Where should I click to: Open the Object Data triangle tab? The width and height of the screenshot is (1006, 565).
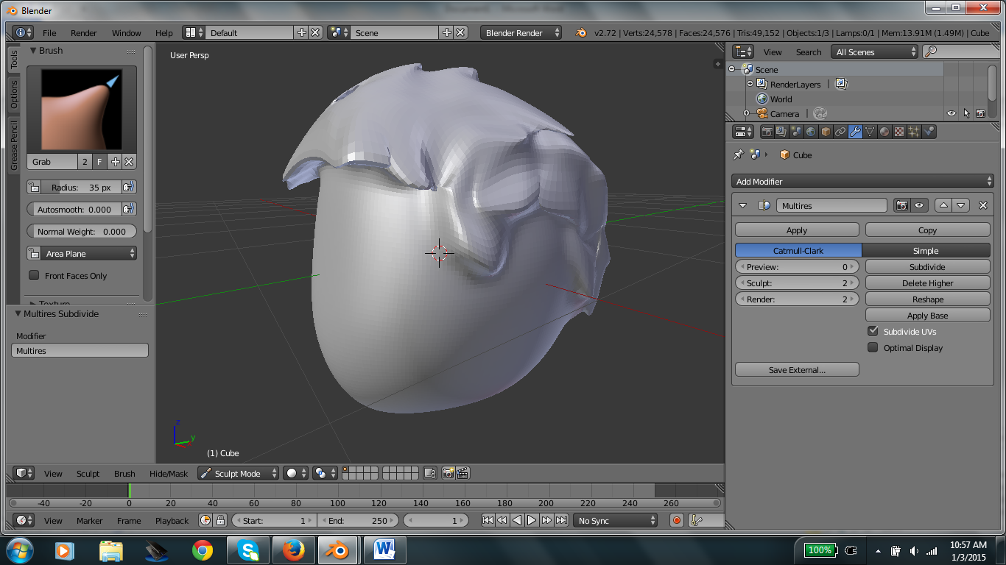[870, 132]
